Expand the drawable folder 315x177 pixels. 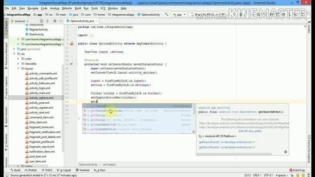18,63
